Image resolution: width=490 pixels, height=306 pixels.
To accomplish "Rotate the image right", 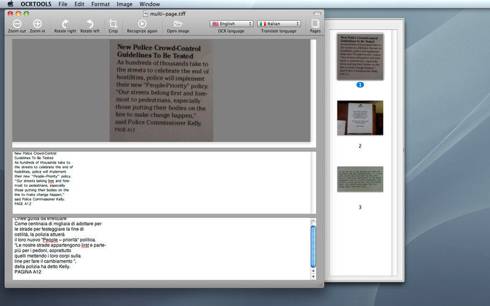I will [x=65, y=24].
